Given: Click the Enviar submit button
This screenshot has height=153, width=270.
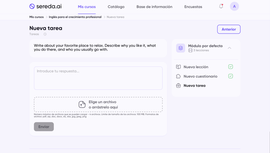Looking at the screenshot, I should click(44, 127).
